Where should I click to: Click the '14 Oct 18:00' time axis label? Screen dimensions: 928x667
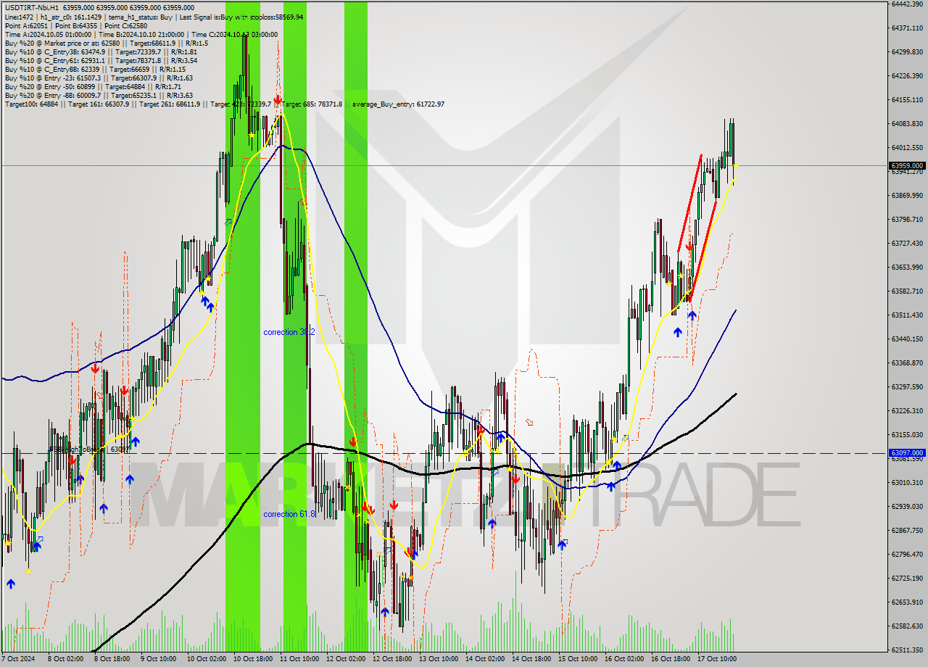pos(531,659)
